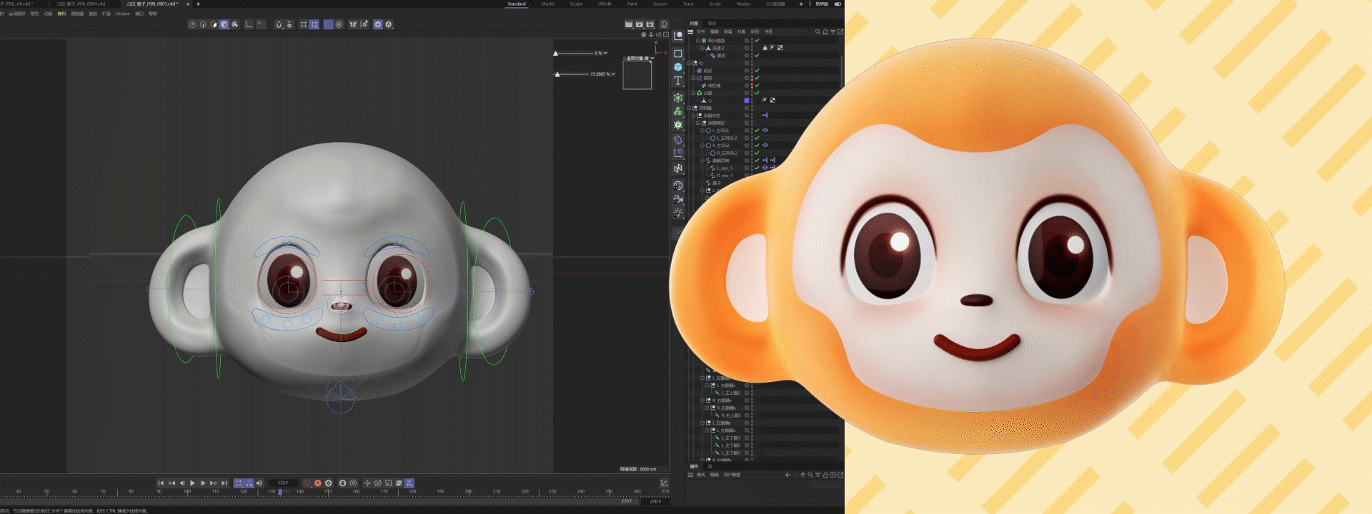Collapse the 控制器 object tree node
1372x514 pixels.
[x=689, y=108]
